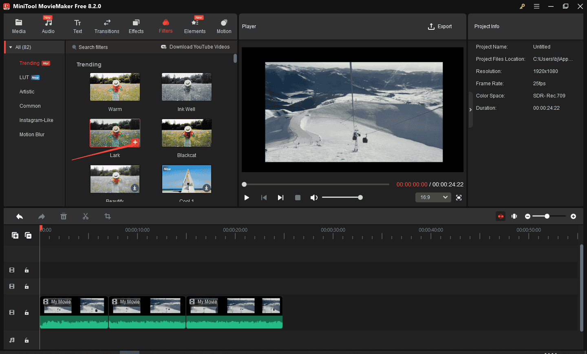This screenshot has width=587, height=354.
Task: Click the player progress seek bar
Action: (316, 184)
